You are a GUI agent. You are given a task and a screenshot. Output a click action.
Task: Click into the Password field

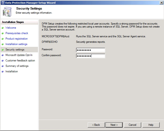tap(91, 50)
